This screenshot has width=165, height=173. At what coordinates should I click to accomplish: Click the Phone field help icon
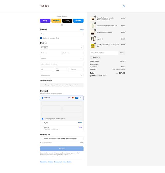82,75
